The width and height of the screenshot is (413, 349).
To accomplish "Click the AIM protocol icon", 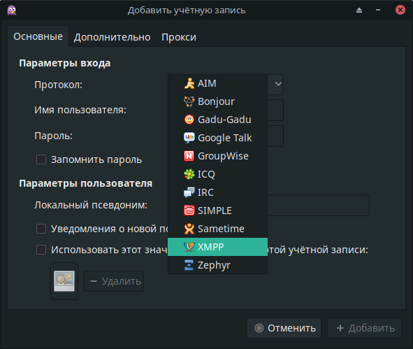I will pos(189,83).
